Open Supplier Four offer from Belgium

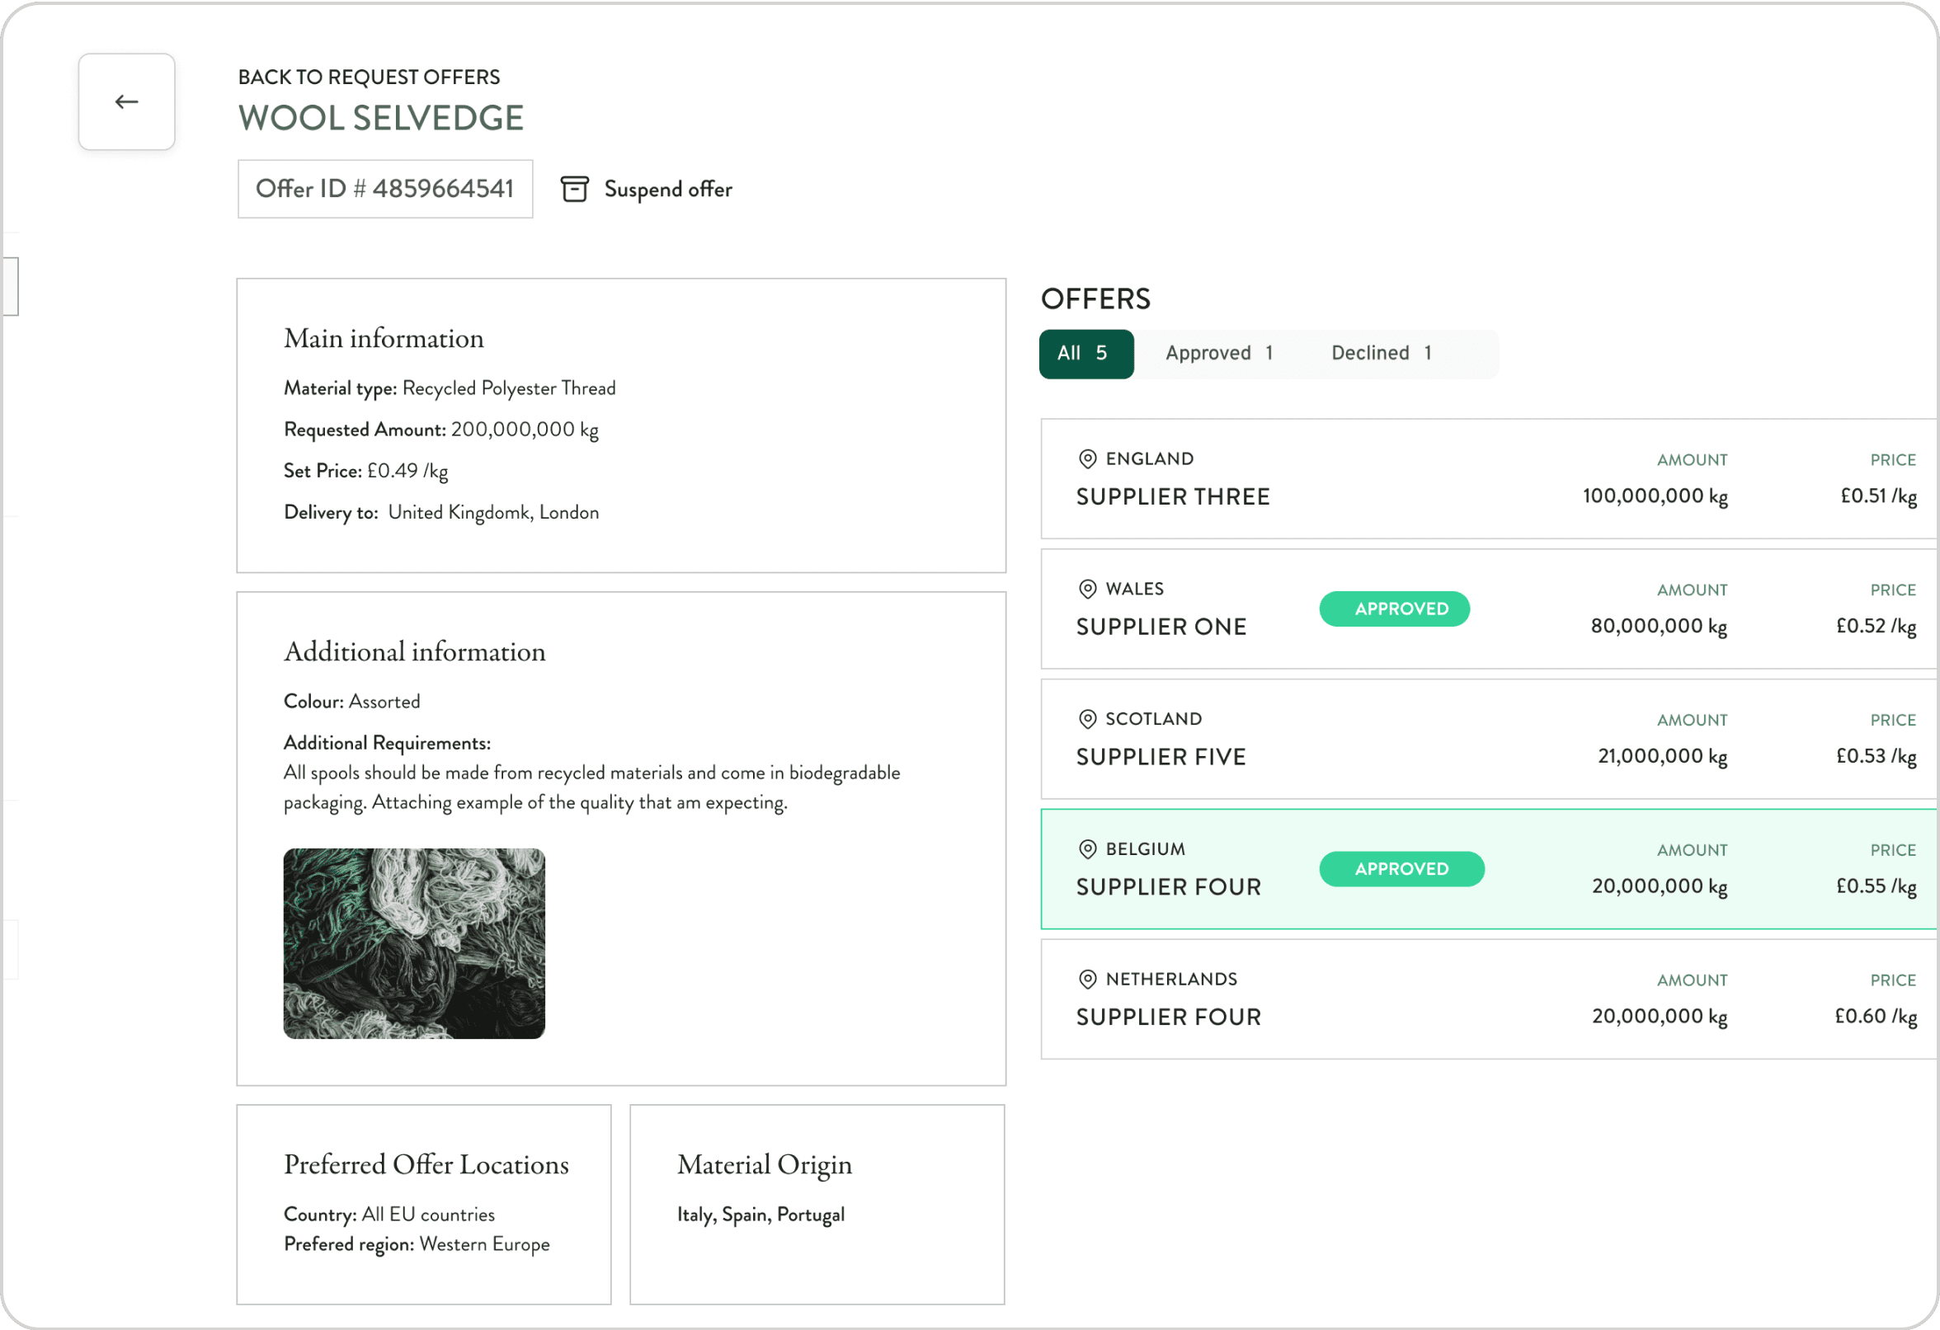pos(1490,869)
